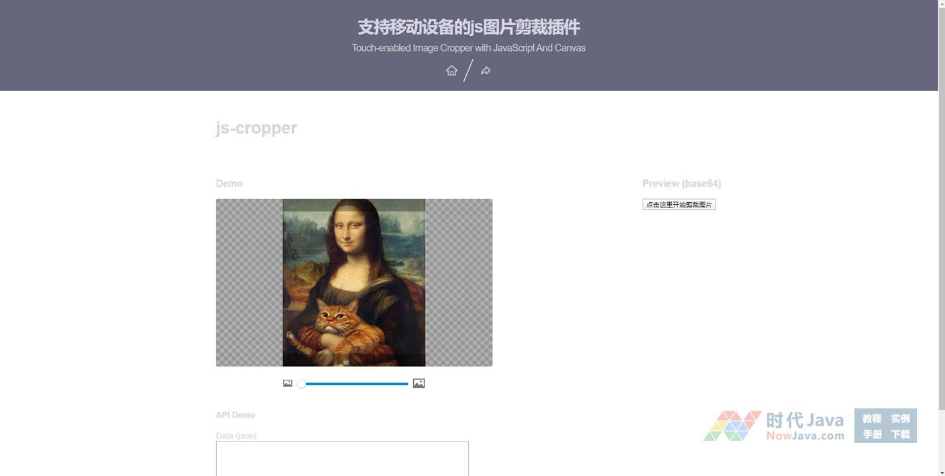
Task: Click the Mona Lisa cat image in the cropper
Action: [354, 282]
